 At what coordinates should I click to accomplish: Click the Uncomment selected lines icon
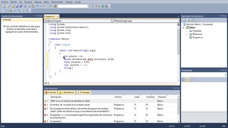pos(27,11)
